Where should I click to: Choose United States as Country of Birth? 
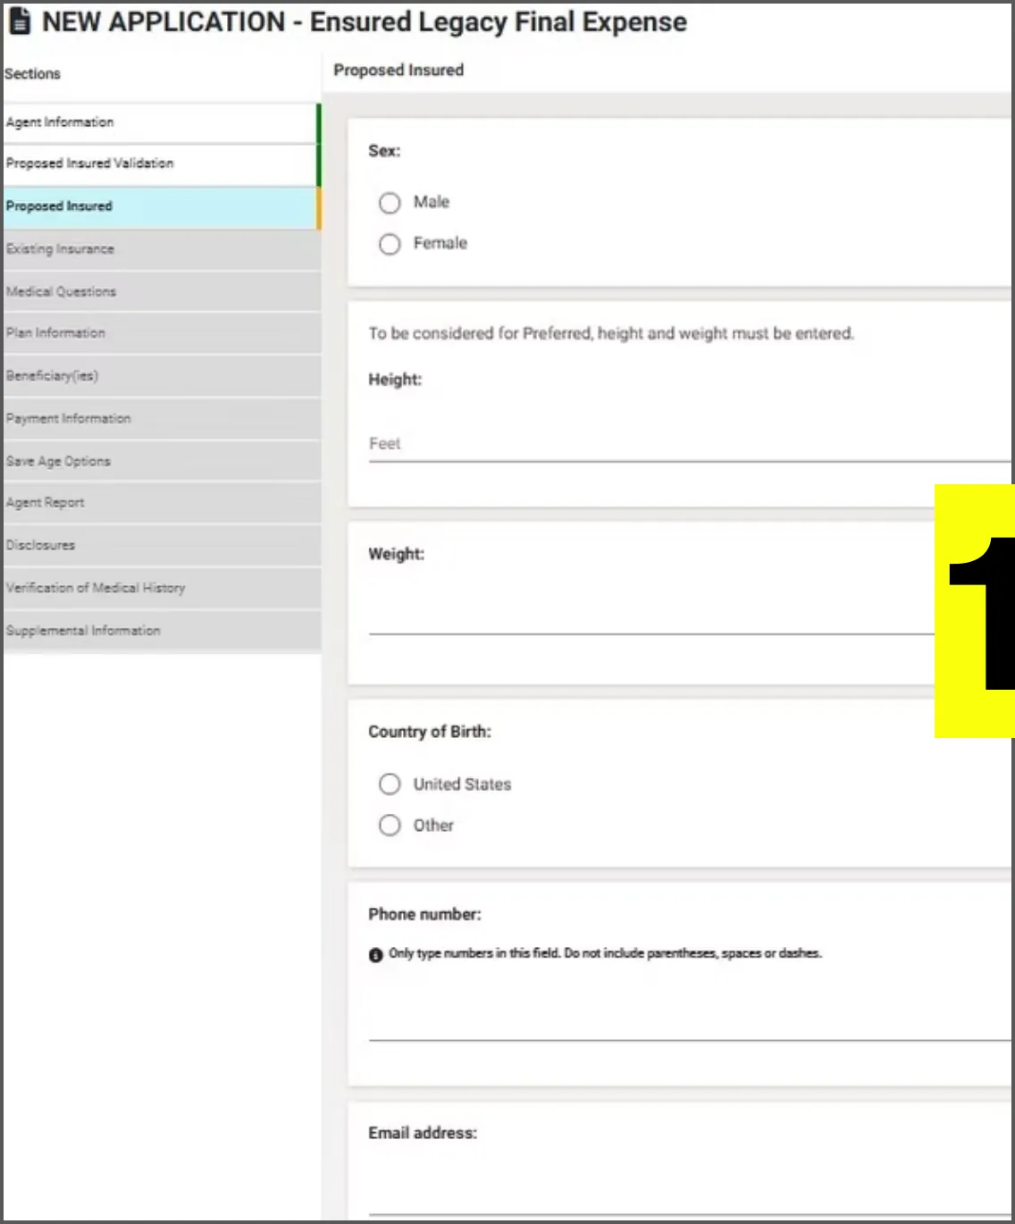(x=390, y=784)
